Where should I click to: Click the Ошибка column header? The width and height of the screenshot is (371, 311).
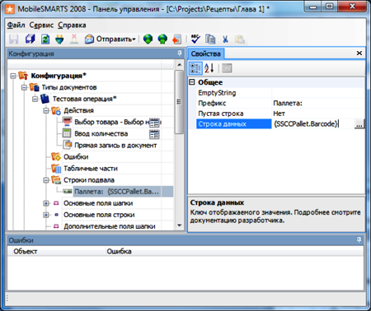click(x=234, y=251)
